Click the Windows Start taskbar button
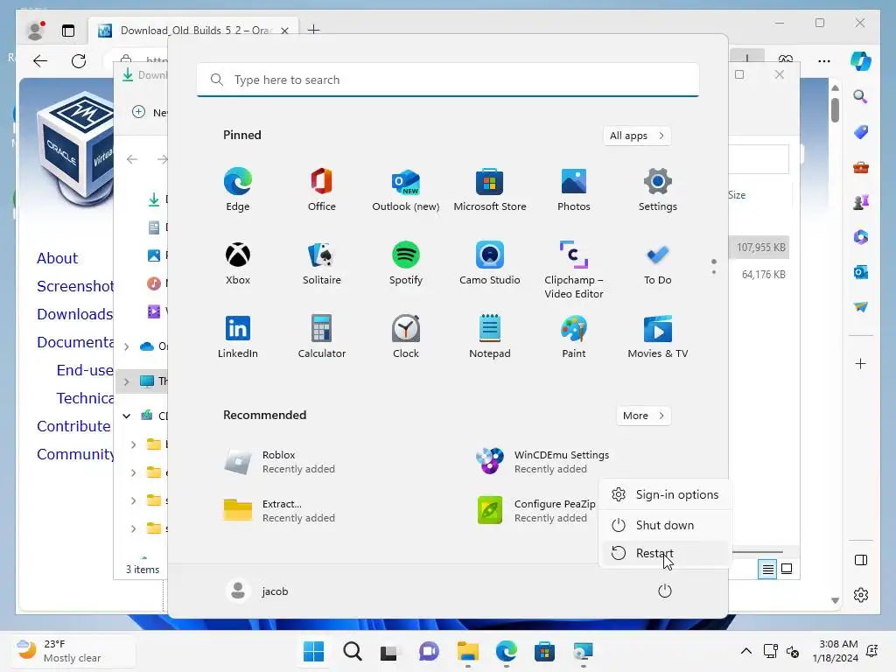The width and height of the screenshot is (896, 672). coord(314,651)
